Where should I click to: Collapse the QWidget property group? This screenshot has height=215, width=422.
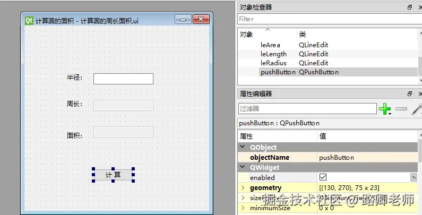243,167
